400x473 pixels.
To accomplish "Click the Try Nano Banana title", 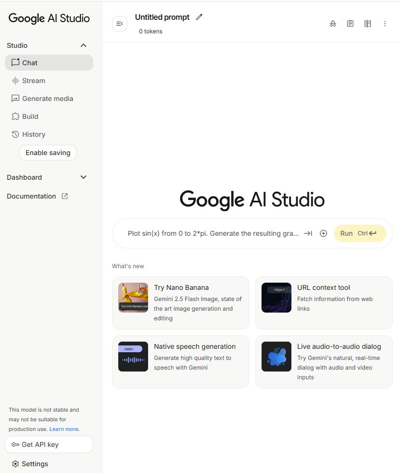I will [x=181, y=287].
